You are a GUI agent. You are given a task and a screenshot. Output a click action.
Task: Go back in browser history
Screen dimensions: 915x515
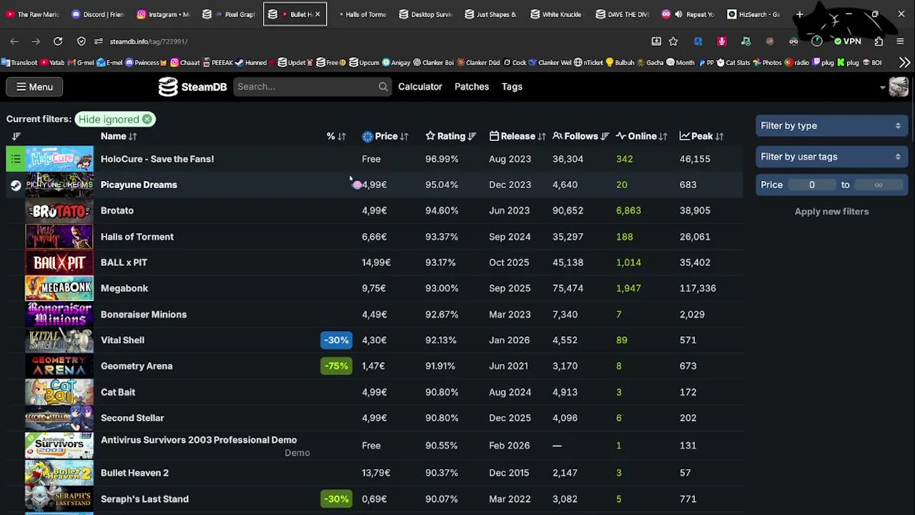[14, 41]
